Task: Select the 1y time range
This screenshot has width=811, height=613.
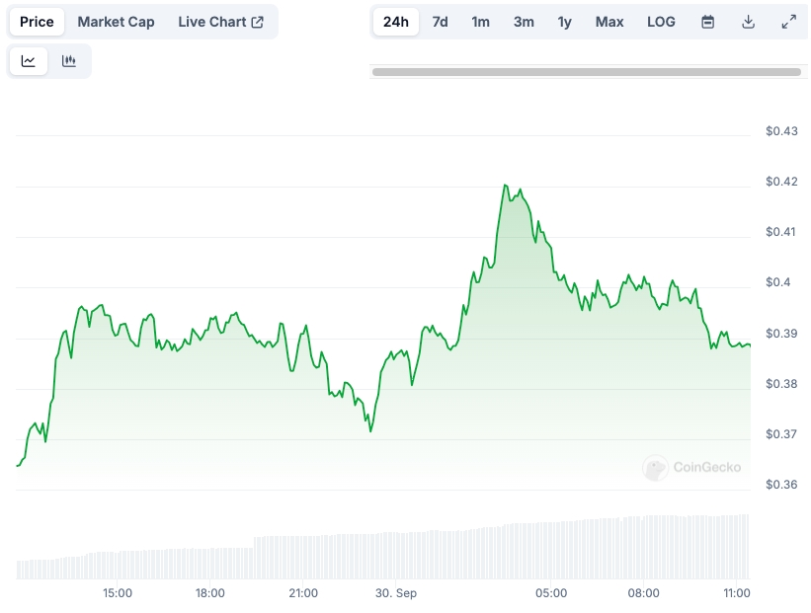Action: point(564,22)
